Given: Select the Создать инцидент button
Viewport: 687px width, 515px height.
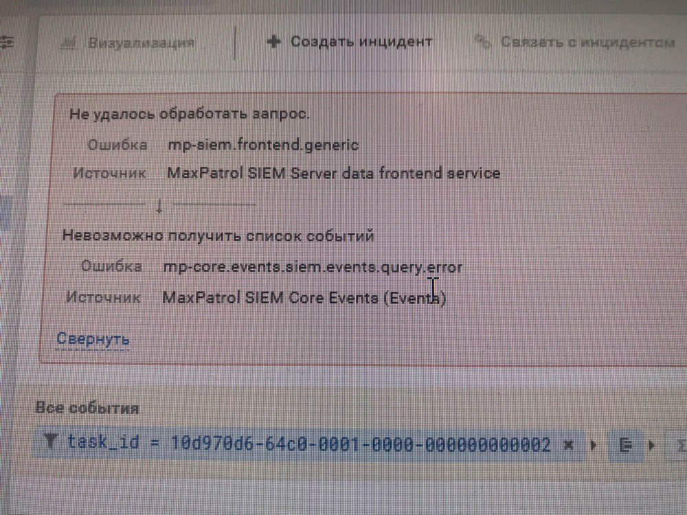Looking at the screenshot, I should point(350,42).
